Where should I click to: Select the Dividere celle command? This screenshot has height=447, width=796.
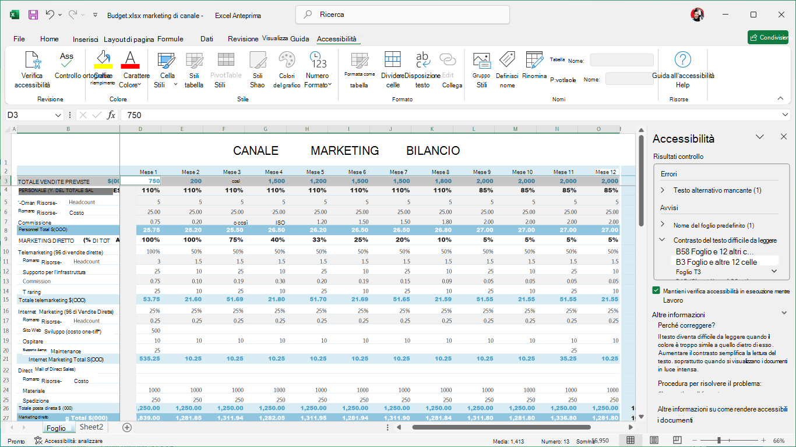click(393, 70)
